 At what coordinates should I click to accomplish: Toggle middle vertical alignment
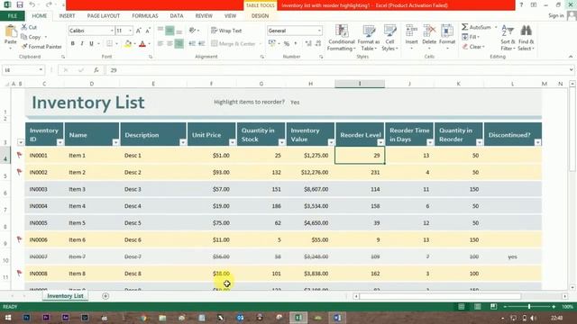pyautogui.click(x=169, y=31)
